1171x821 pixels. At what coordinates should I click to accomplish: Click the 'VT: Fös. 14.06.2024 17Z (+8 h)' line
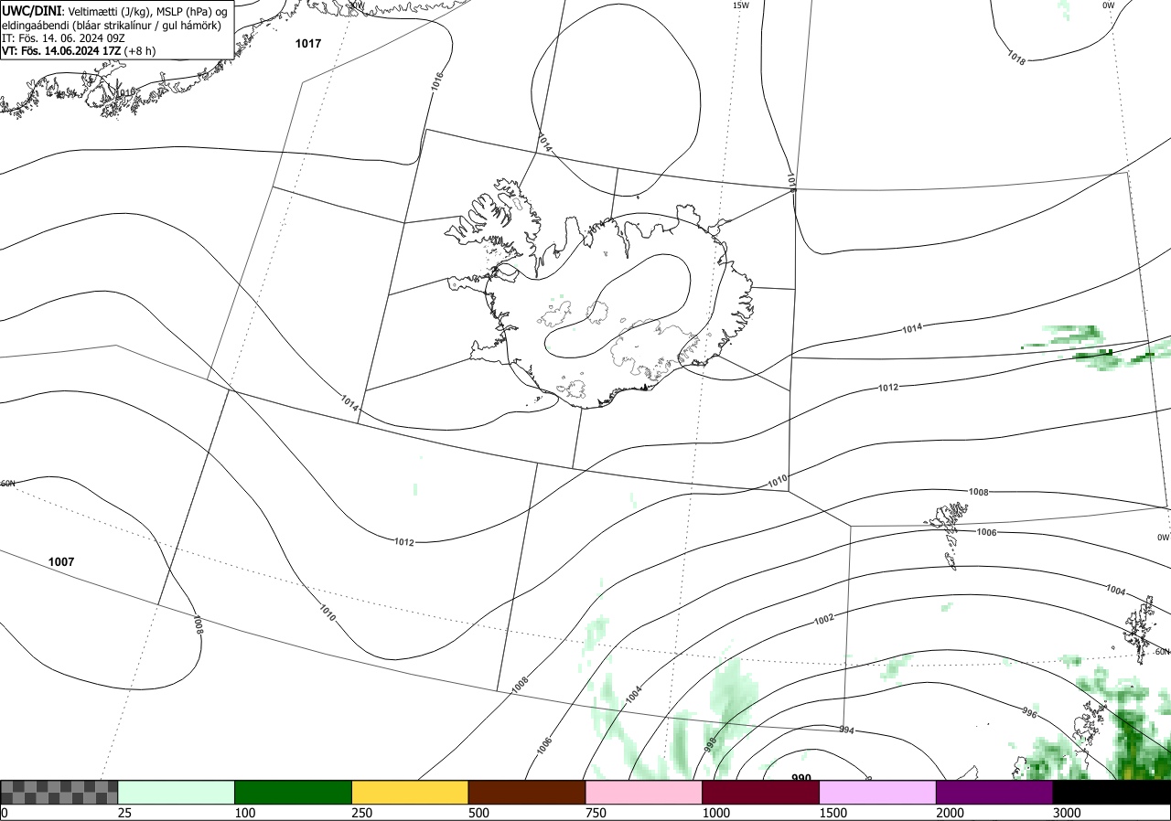pos(79,51)
